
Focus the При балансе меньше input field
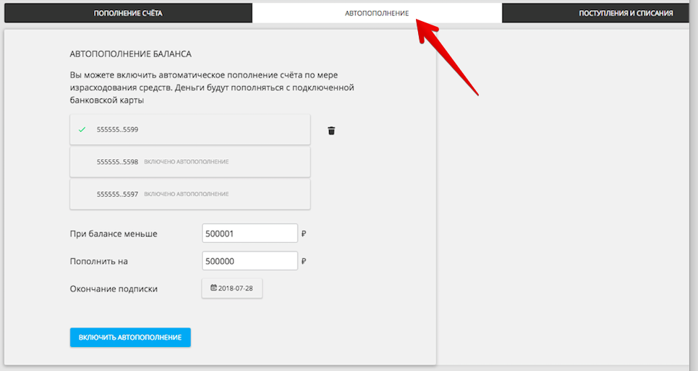pyautogui.click(x=250, y=234)
